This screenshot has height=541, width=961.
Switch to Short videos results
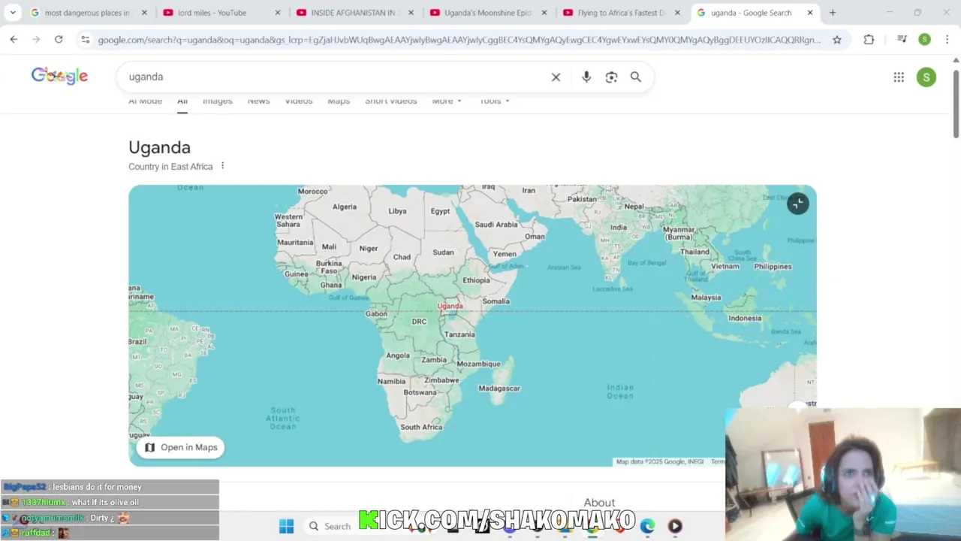[x=390, y=101]
